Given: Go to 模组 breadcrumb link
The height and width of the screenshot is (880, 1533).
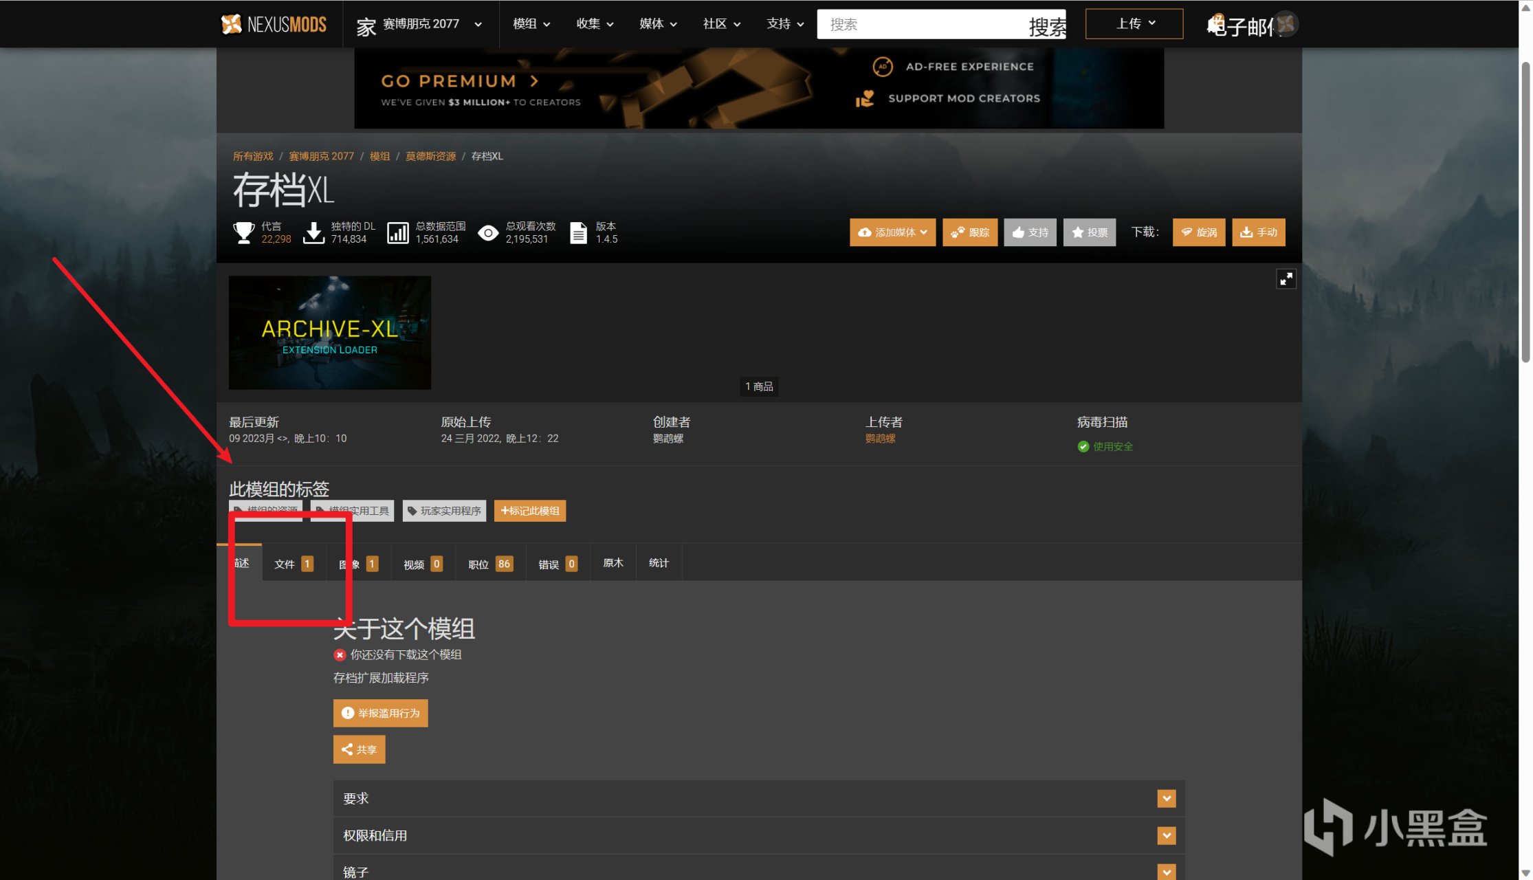Looking at the screenshot, I should click(x=379, y=156).
